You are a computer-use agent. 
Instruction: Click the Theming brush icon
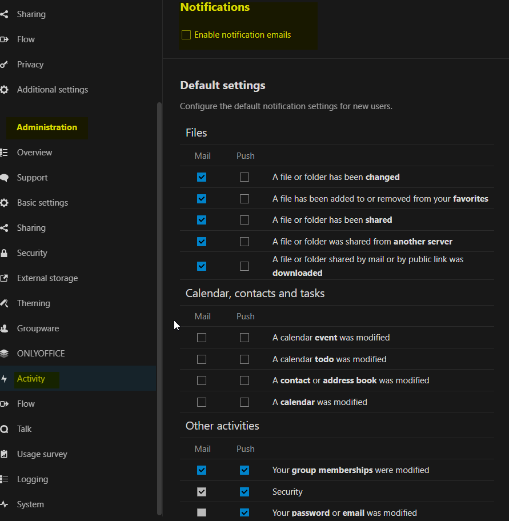tap(4, 303)
